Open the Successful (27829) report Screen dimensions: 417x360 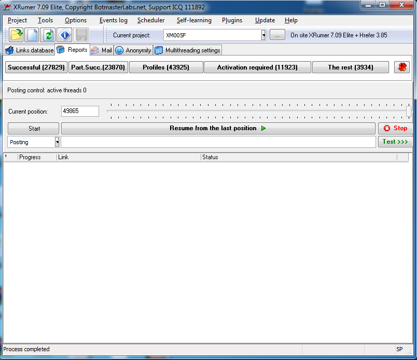tap(36, 67)
